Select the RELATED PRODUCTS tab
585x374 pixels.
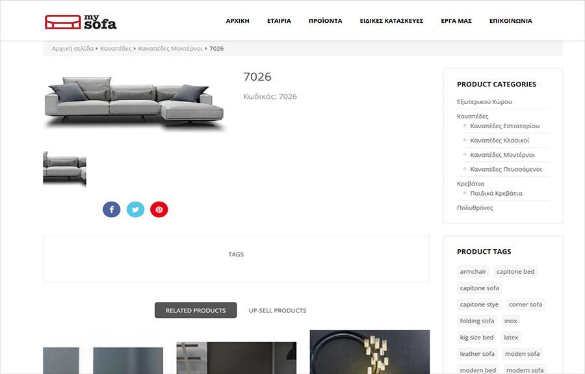click(196, 310)
